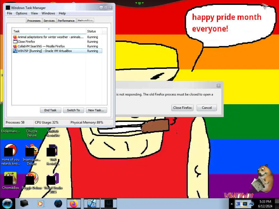
Task: Open the dark round globe icon on the taskbar
Action: click(x=58, y=204)
